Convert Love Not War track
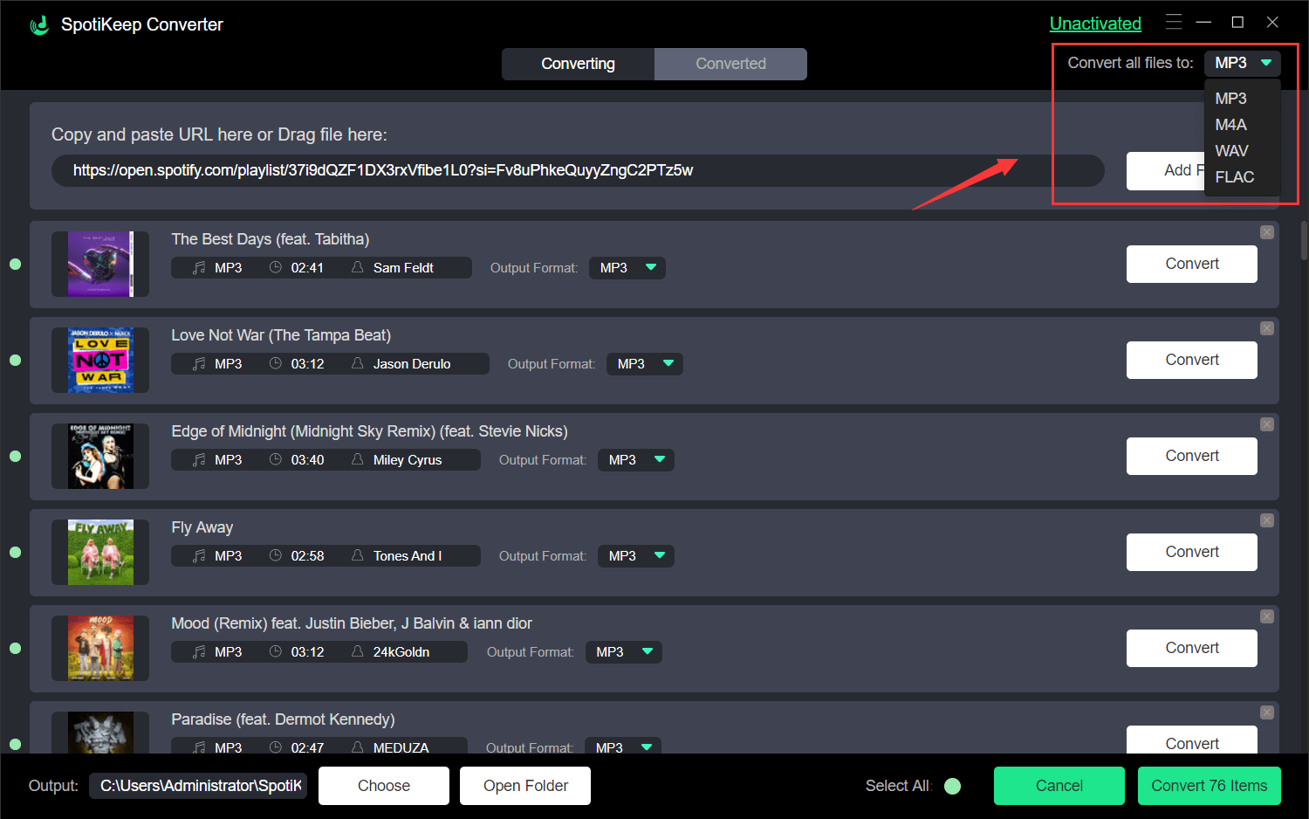Screen dimensions: 1309x819 (1192, 360)
